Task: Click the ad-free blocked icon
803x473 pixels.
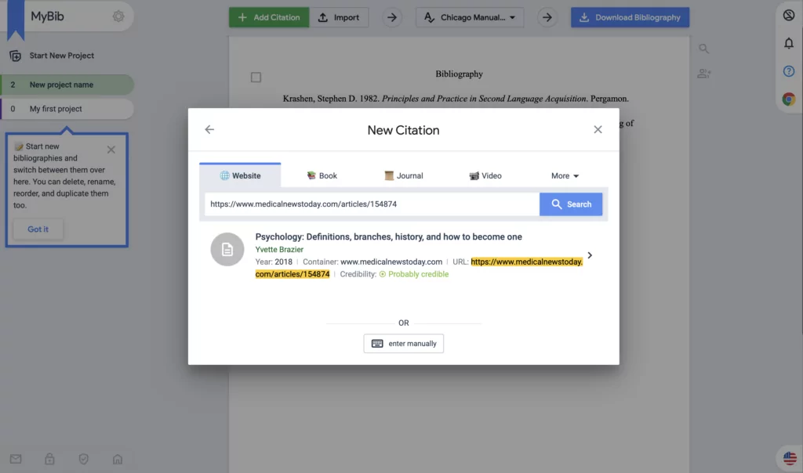Action: [789, 16]
